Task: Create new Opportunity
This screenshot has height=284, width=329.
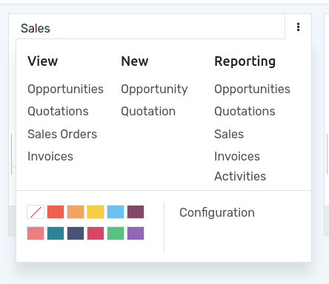Action: (154, 89)
